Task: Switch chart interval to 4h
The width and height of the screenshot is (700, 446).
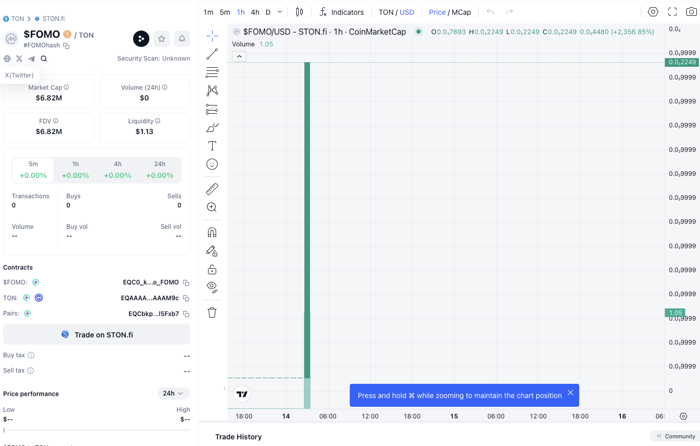Action: coord(255,12)
